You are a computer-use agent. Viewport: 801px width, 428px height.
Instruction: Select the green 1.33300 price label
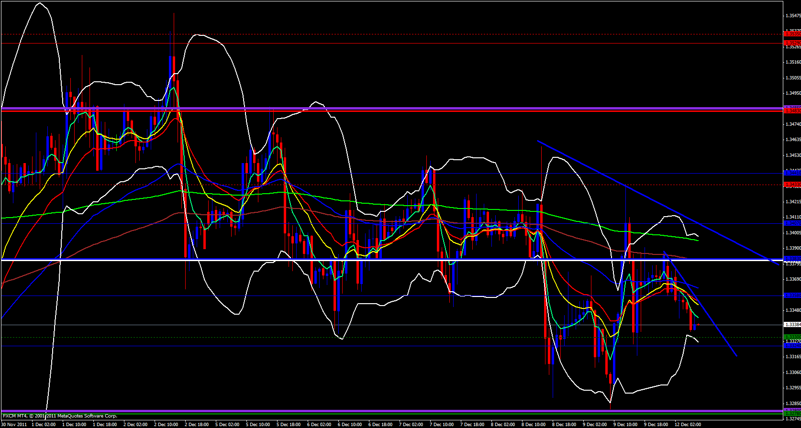click(x=792, y=337)
